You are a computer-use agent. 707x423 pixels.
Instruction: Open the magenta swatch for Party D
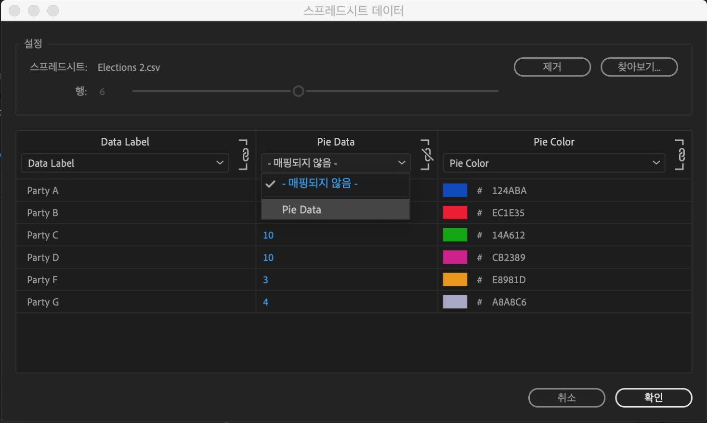pyautogui.click(x=455, y=257)
